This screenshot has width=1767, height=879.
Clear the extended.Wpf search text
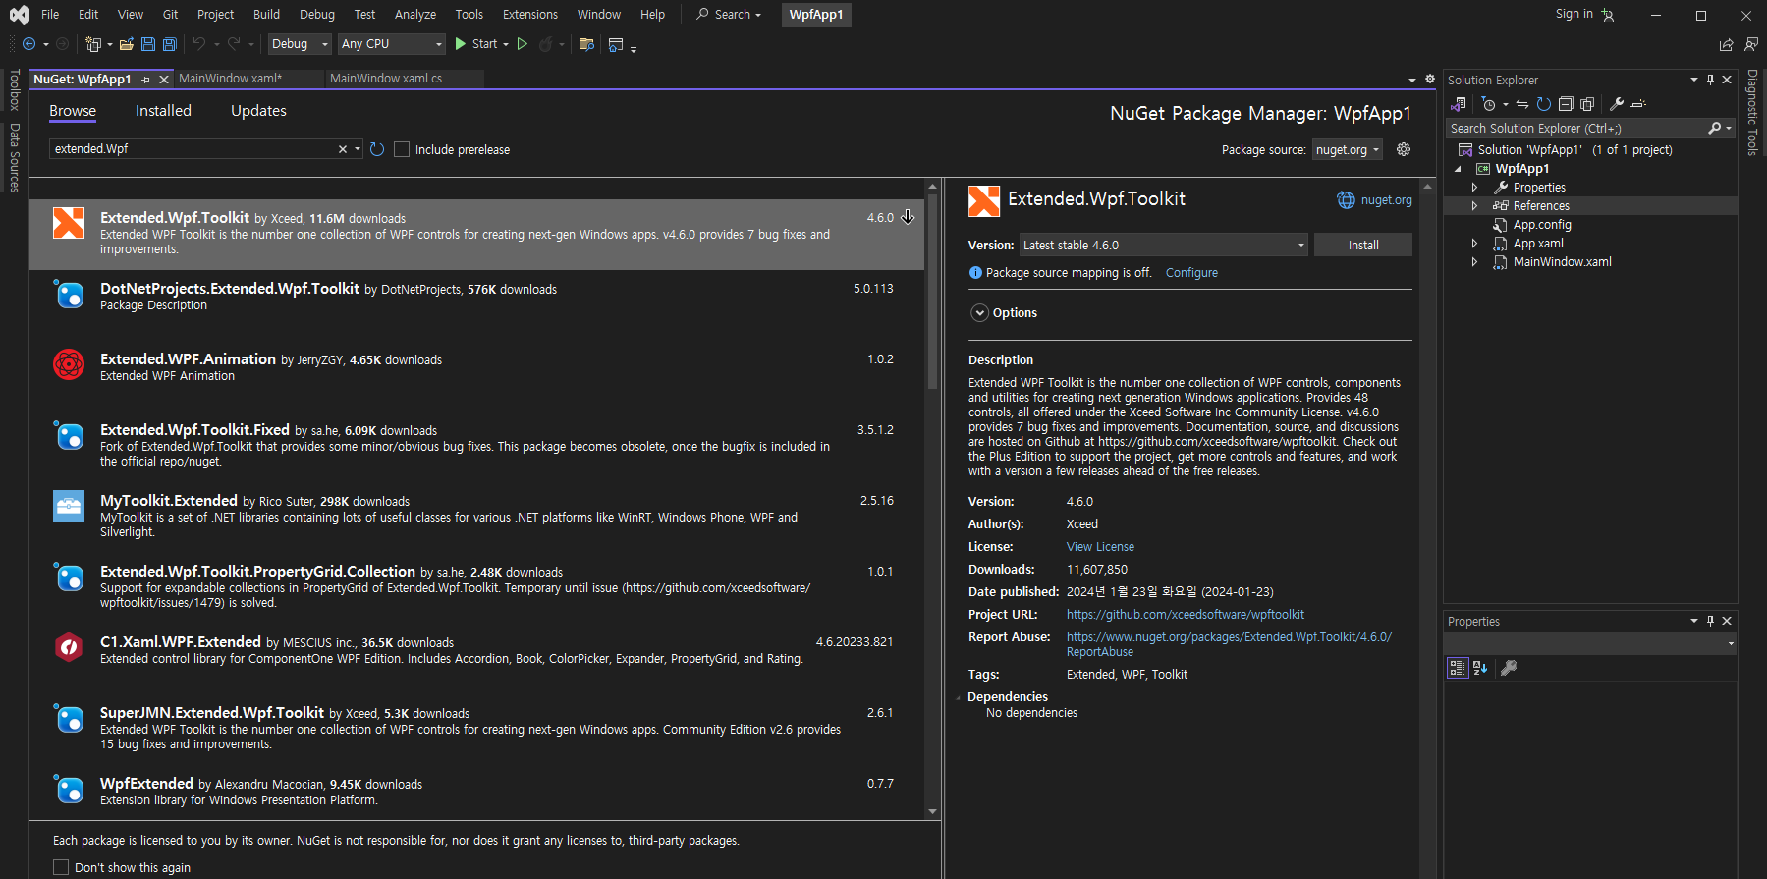click(342, 149)
